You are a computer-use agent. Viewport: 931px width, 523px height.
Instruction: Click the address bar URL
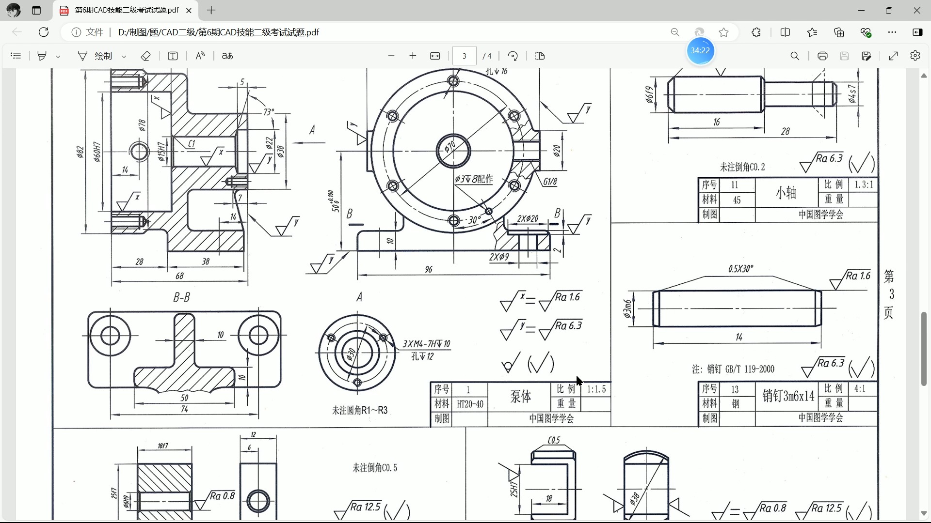click(219, 32)
